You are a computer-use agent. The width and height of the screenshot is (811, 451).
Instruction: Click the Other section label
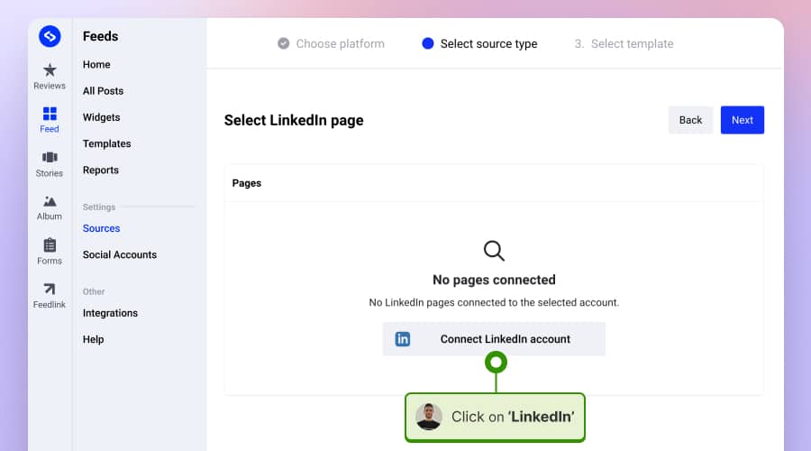94,292
